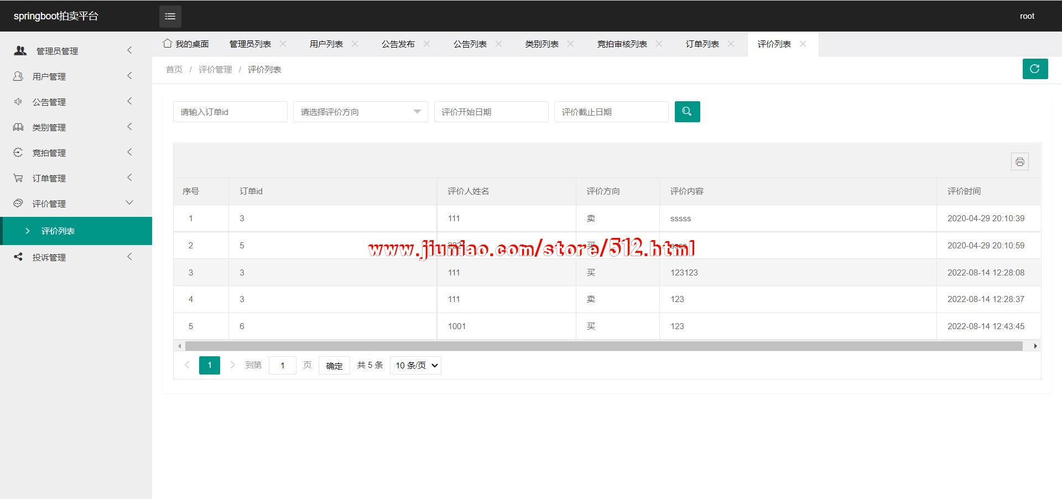Click the hamburger menu toggle icon
Viewport: 1062px width, 499px height.
click(170, 17)
